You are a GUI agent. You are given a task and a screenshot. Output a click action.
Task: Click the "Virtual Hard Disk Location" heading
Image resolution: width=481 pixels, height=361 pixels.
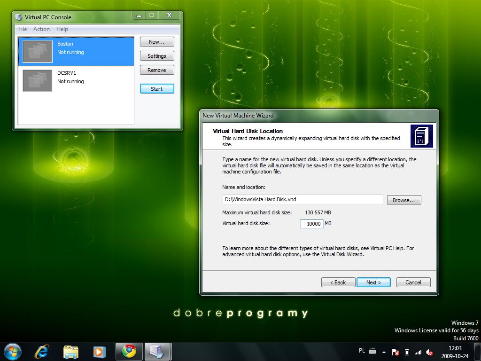point(248,131)
